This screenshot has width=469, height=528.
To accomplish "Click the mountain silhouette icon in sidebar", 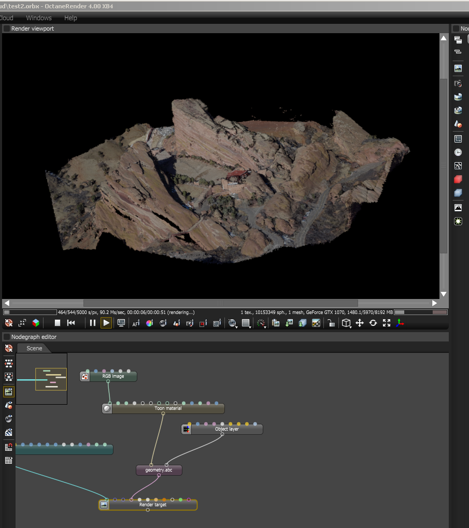I will [458, 208].
